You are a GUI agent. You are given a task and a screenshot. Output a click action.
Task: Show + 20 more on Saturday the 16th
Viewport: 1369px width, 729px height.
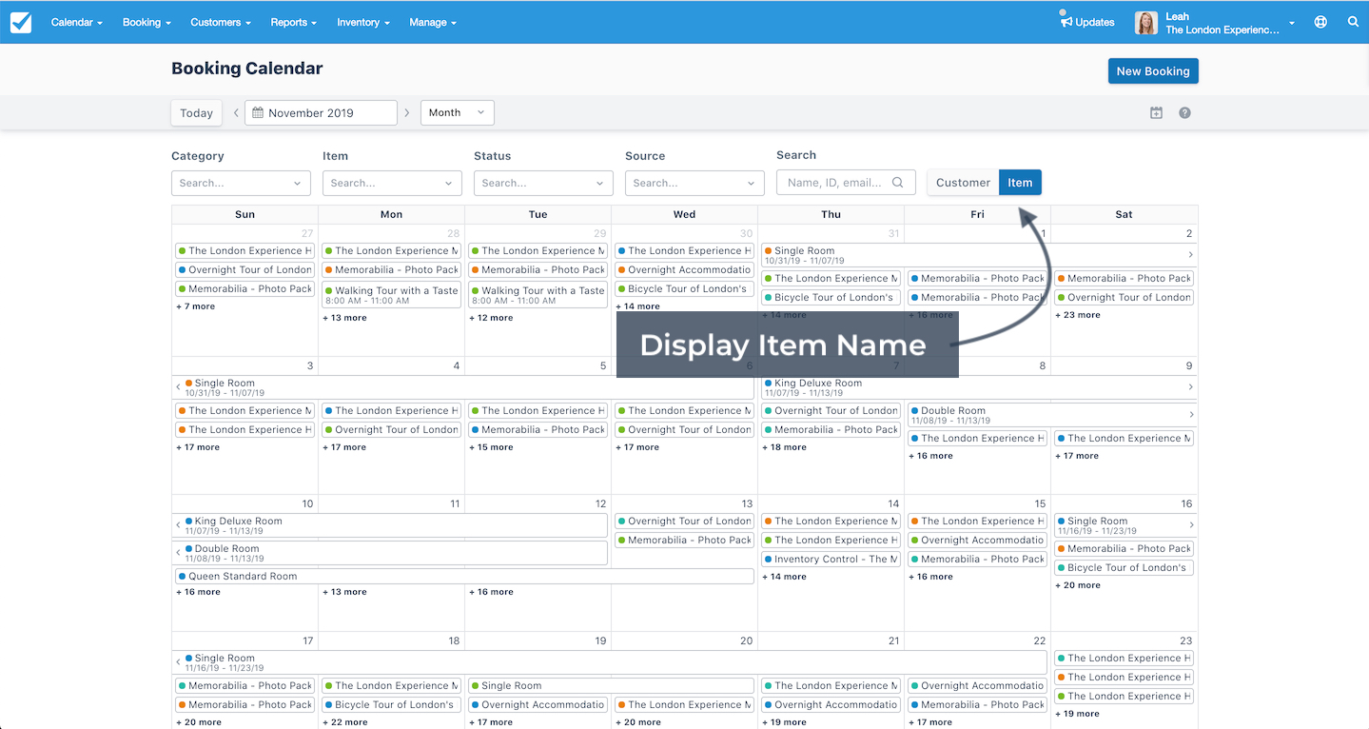(1077, 585)
